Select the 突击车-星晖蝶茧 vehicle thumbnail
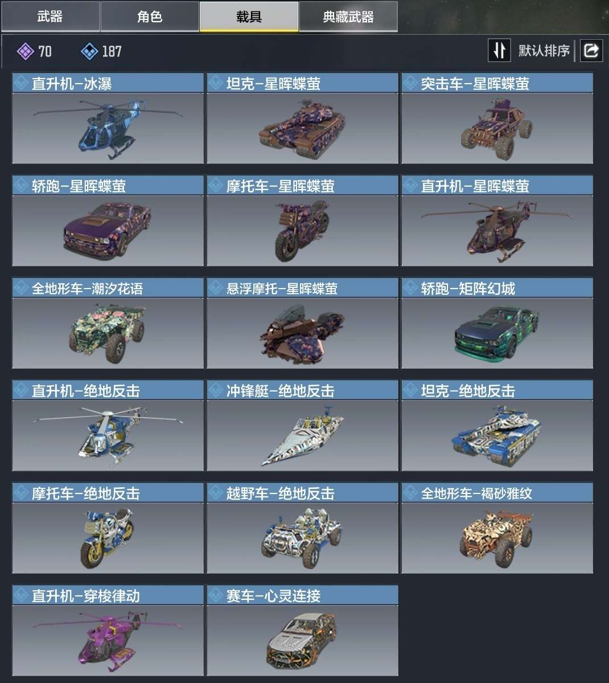Viewport: 609px width, 683px height. [x=497, y=128]
